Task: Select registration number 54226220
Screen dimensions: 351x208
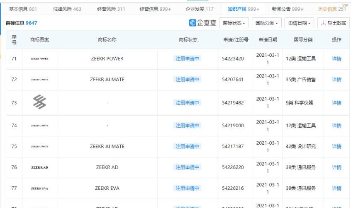Action: point(233,167)
